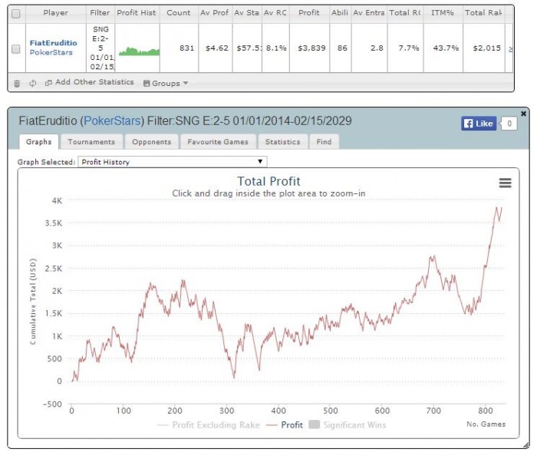Click the $3,839 Profit cell
Image resolution: width=537 pixels, height=459 pixels.
(310, 48)
